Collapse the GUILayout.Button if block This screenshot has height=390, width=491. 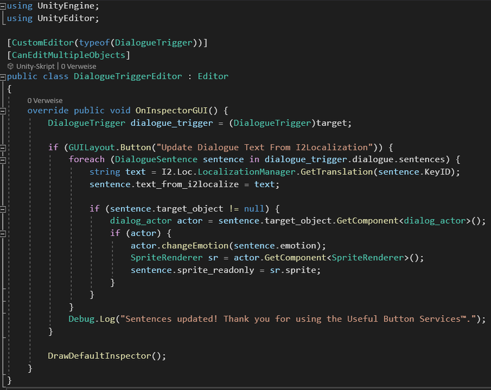click(x=3, y=147)
